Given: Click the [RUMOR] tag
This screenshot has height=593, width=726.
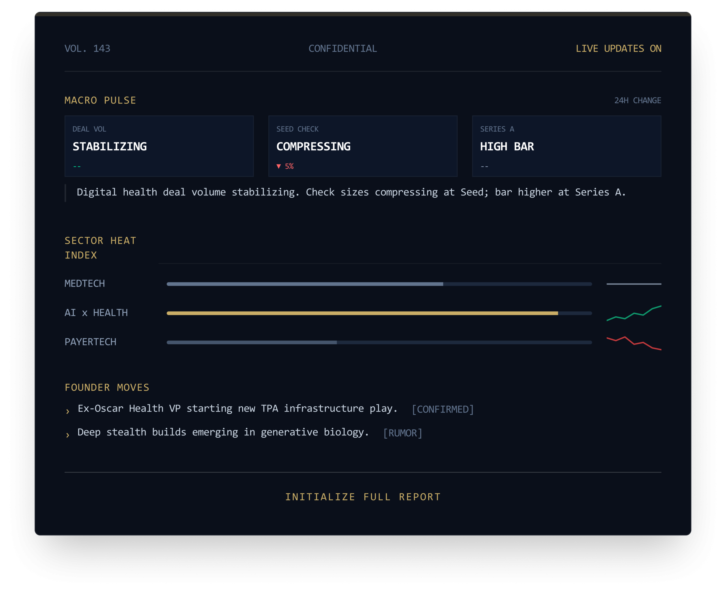Looking at the screenshot, I should [x=402, y=433].
